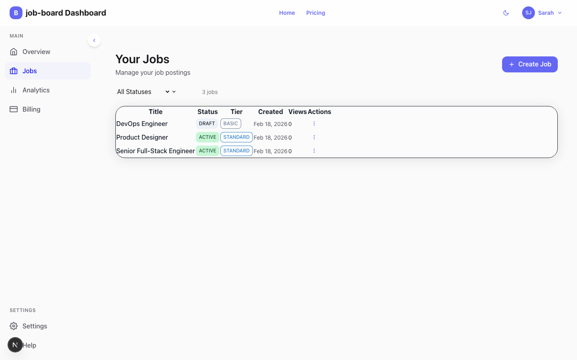
Task: Collapse the sidebar with the chevron toggle
Action: pyautogui.click(x=94, y=40)
